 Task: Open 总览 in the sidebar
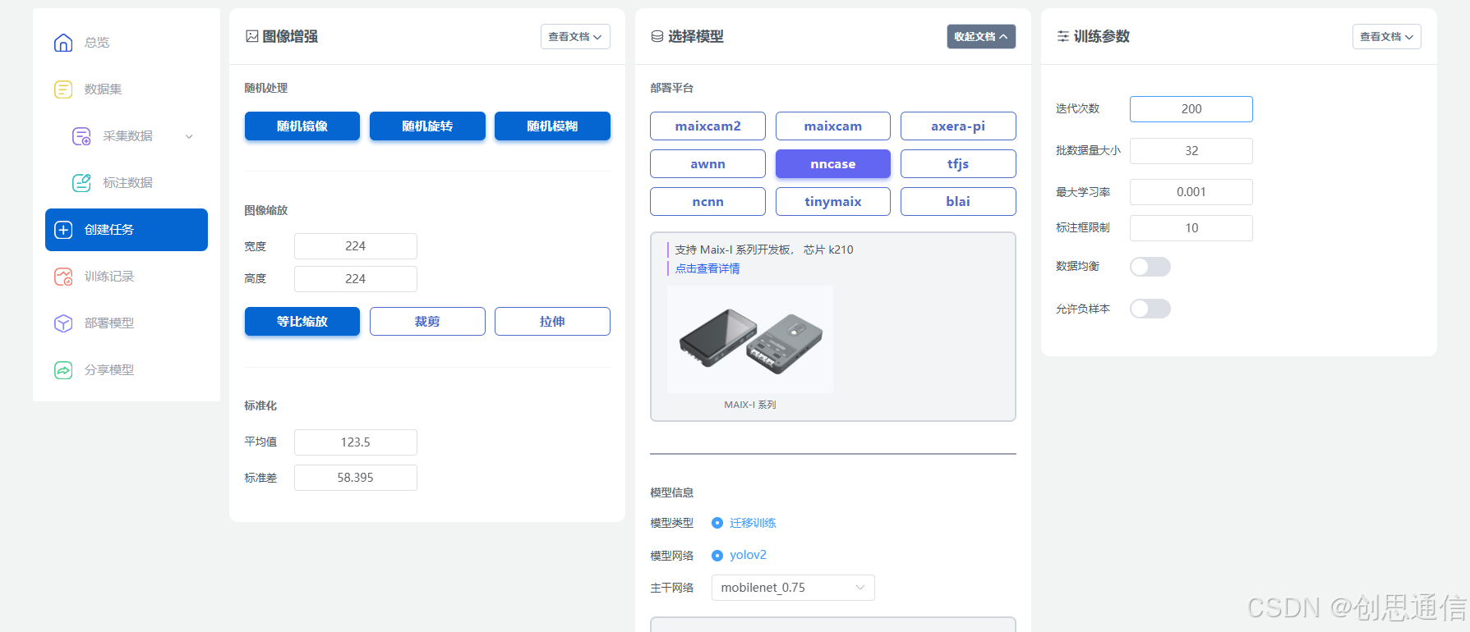[x=127, y=43]
